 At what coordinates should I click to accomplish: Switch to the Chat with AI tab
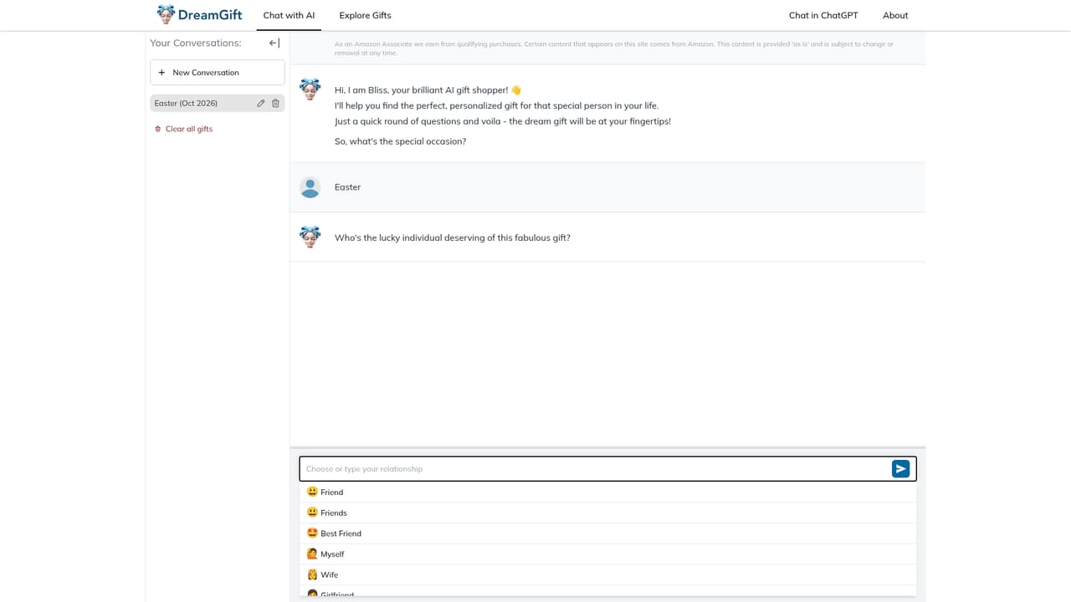tap(289, 15)
